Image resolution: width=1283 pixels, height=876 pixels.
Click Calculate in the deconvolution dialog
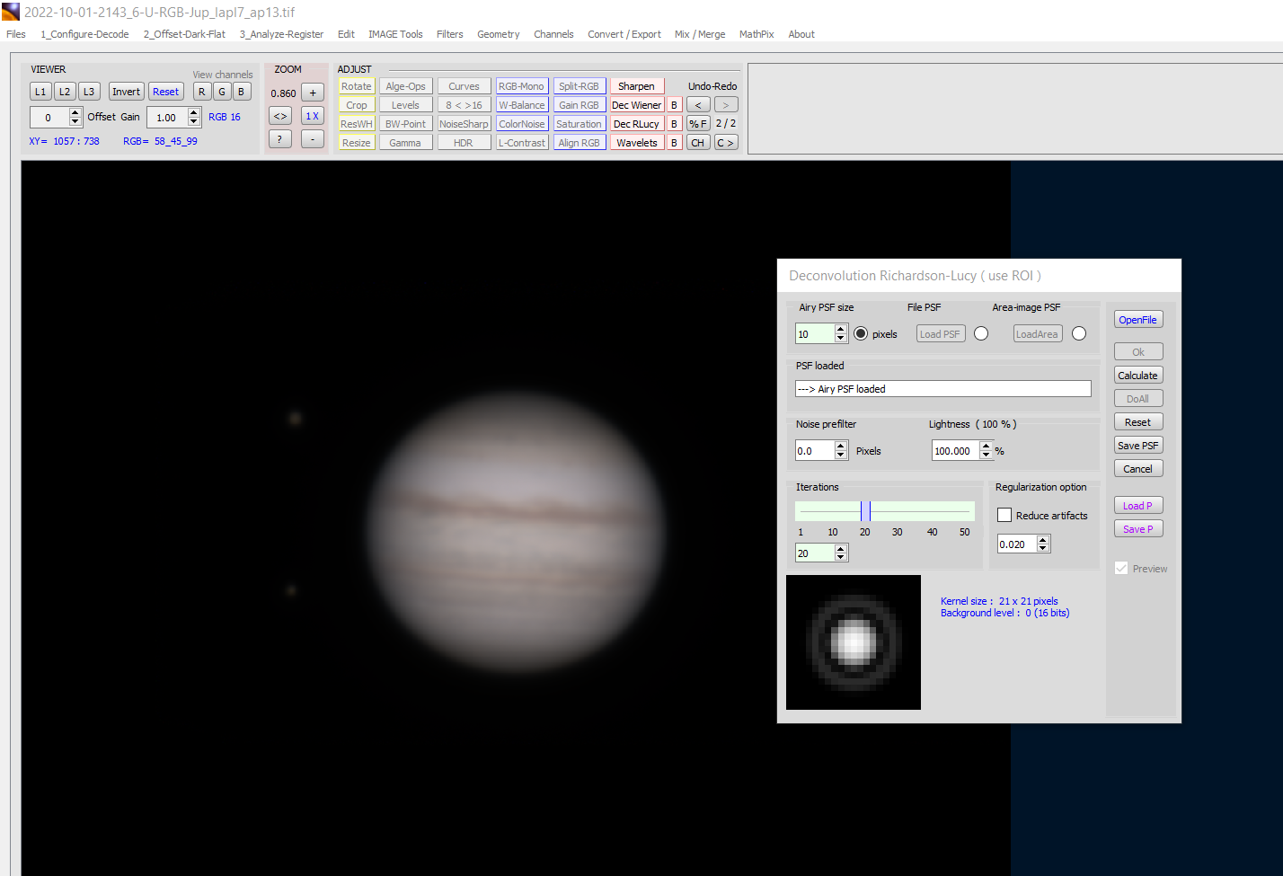(x=1138, y=376)
